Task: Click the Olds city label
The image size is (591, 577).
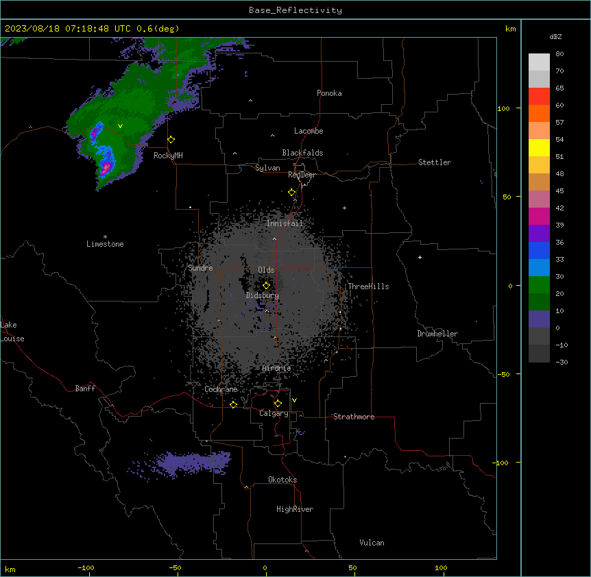Action: pos(266,270)
